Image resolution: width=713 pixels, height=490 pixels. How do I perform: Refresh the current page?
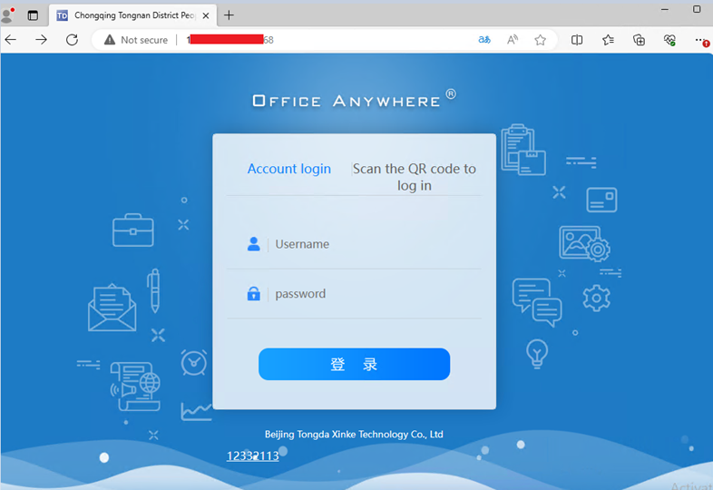72,40
